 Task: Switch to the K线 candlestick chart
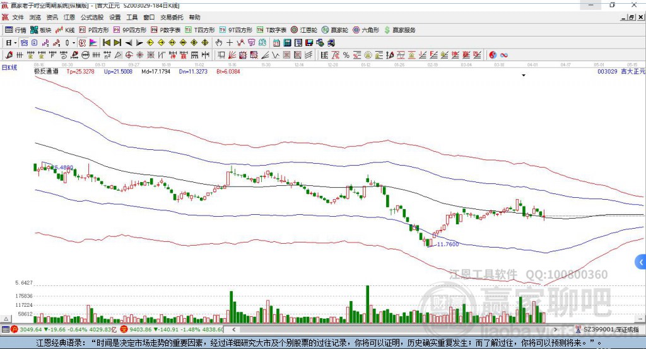65,30
